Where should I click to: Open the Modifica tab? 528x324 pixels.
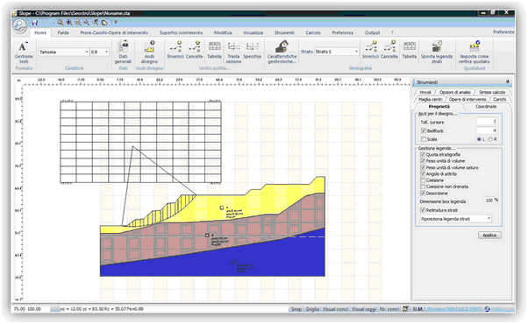click(223, 32)
